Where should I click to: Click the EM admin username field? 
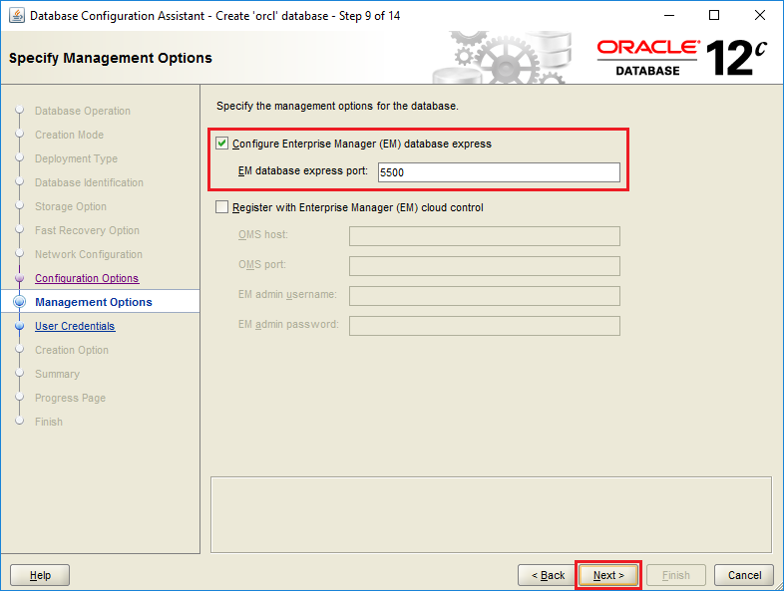(485, 296)
